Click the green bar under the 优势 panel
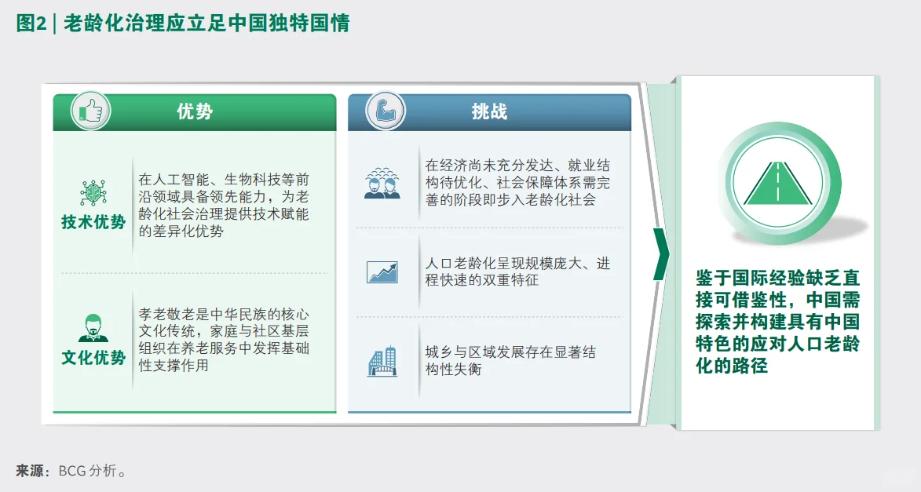The image size is (921, 492). (194, 410)
